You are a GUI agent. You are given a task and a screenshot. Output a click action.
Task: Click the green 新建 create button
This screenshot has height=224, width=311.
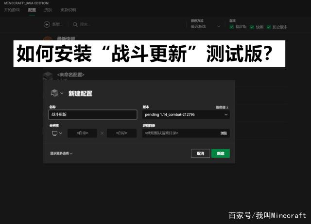coord(221,153)
